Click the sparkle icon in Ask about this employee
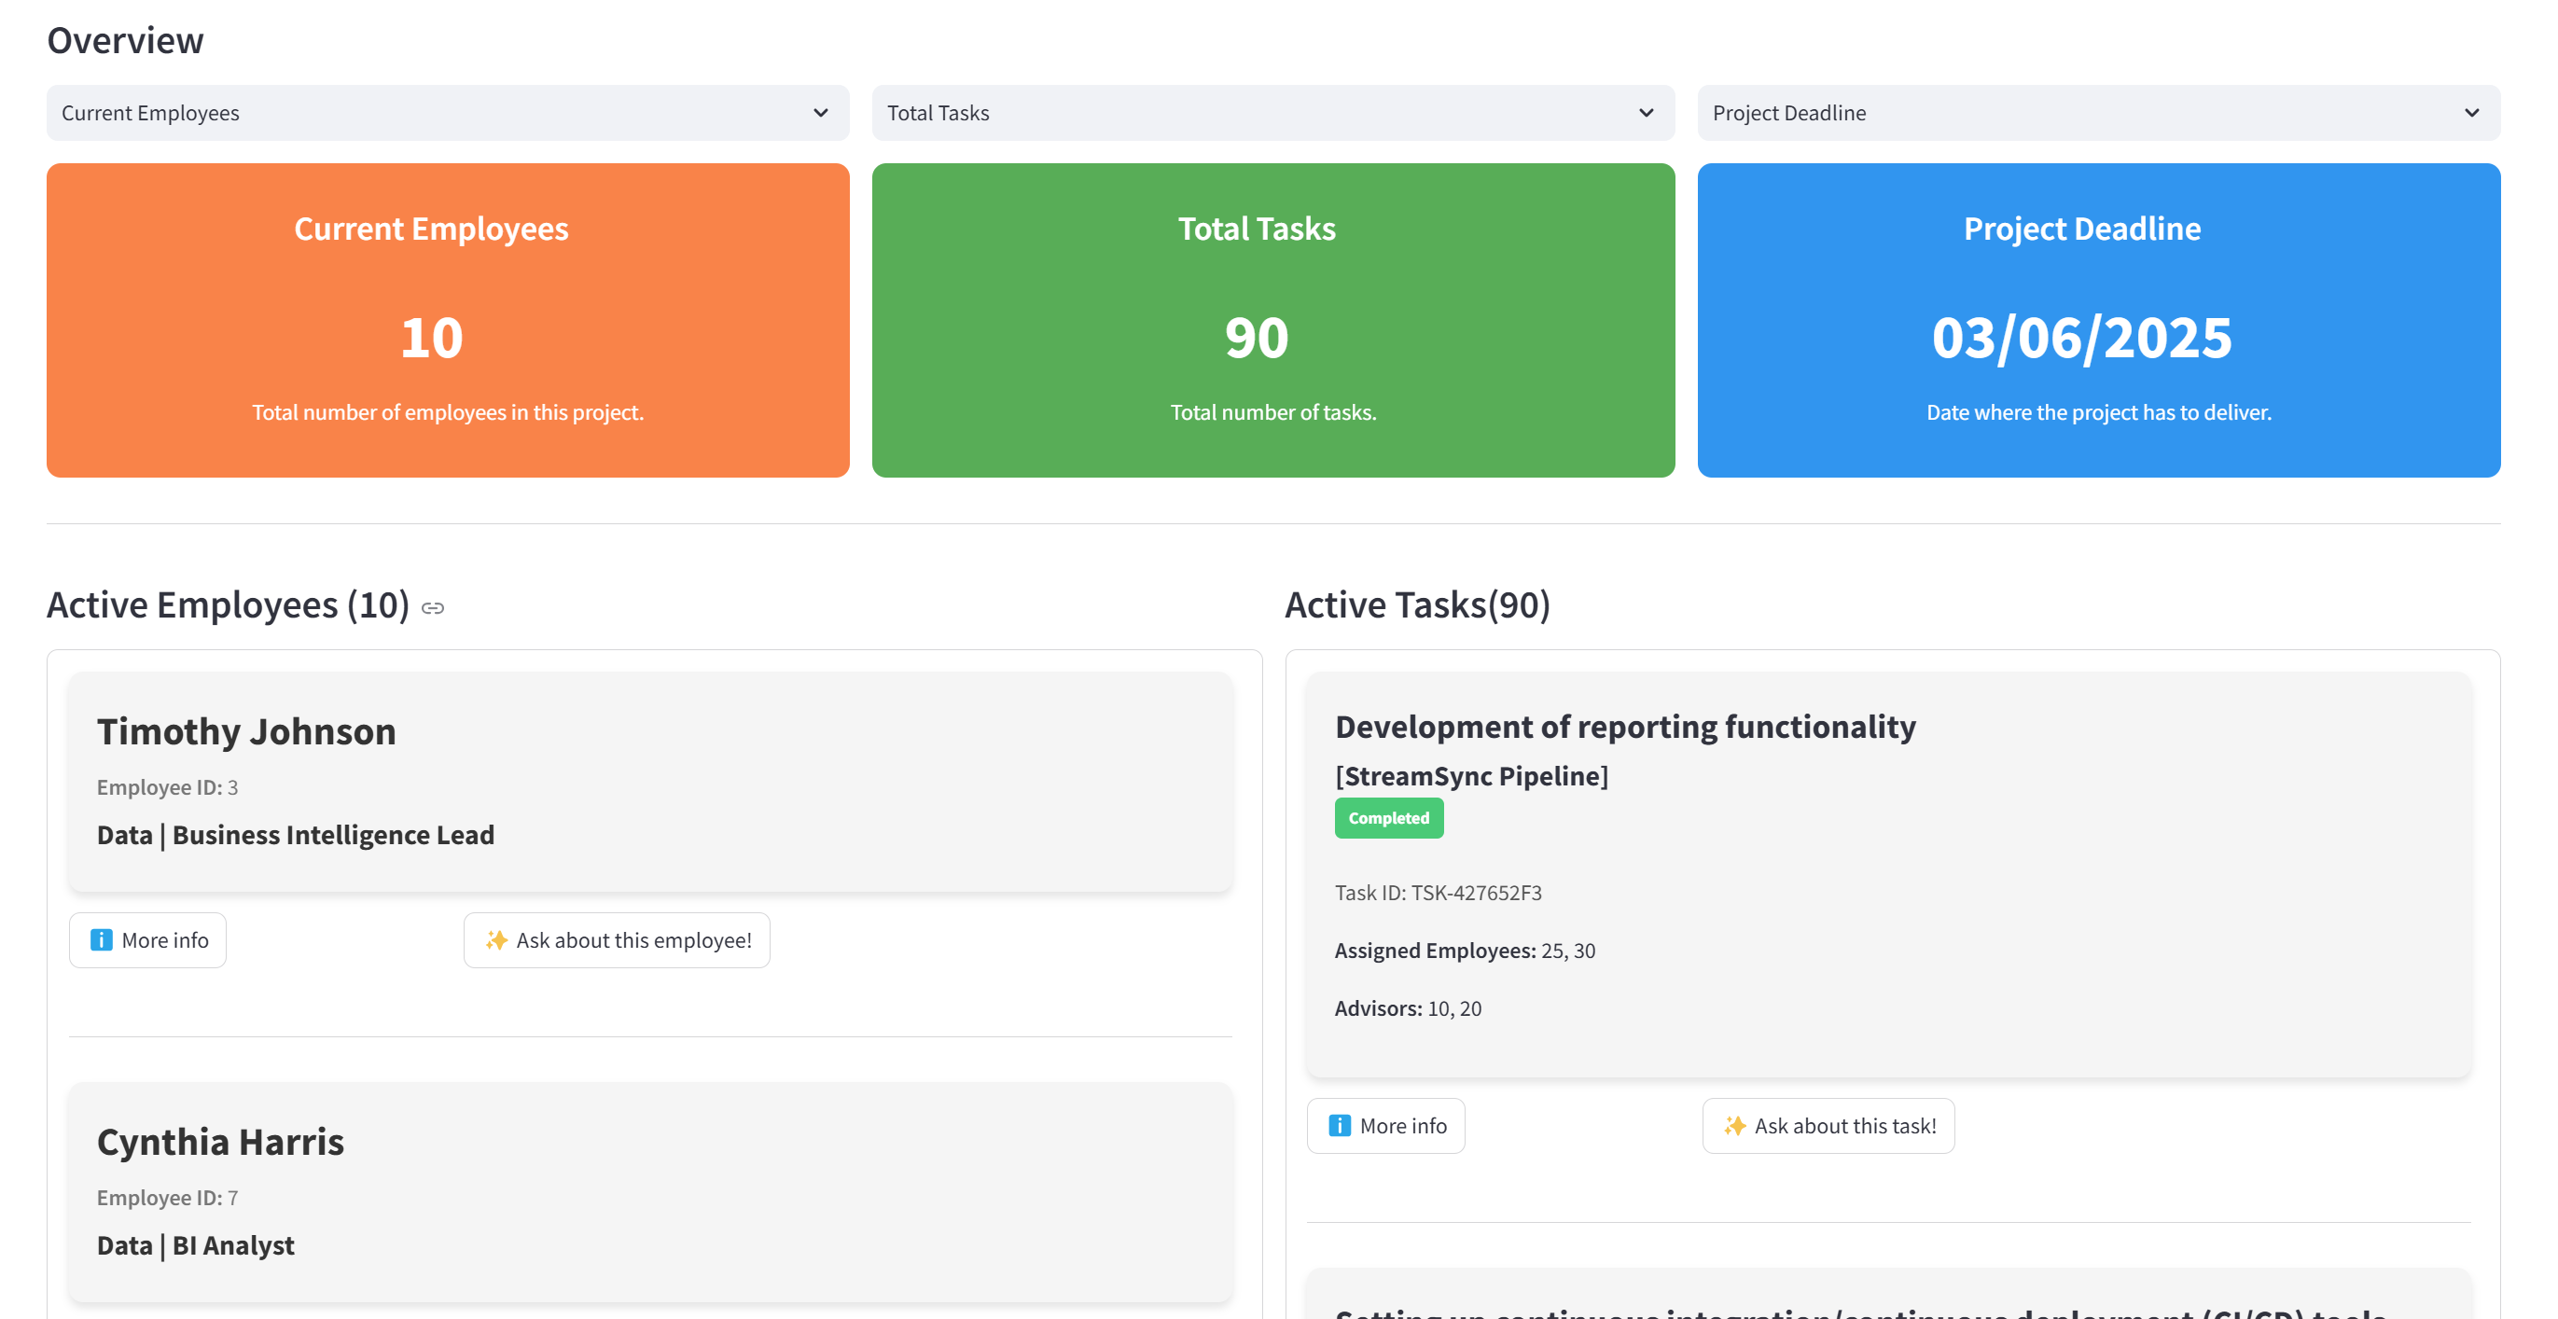The width and height of the screenshot is (2558, 1319). click(x=496, y=939)
